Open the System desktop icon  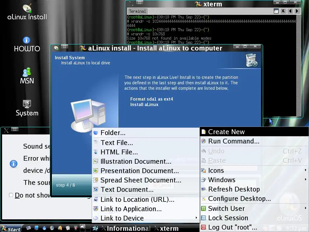click(x=27, y=108)
